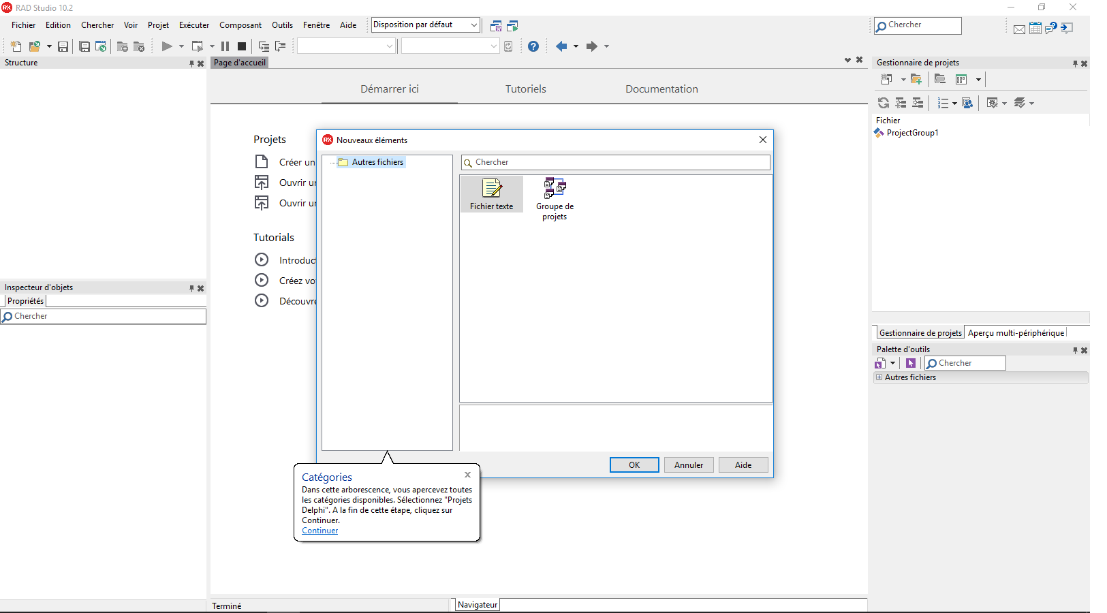Click the Save floppy disk icon
The height and width of the screenshot is (613, 1107).
(63, 46)
